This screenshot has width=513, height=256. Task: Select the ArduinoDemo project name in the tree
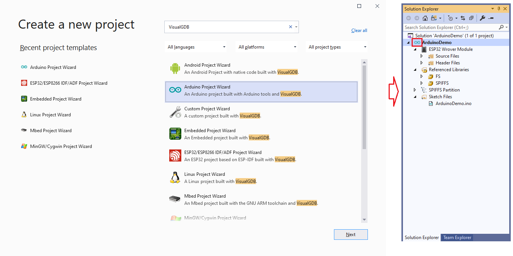coord(437,43)
